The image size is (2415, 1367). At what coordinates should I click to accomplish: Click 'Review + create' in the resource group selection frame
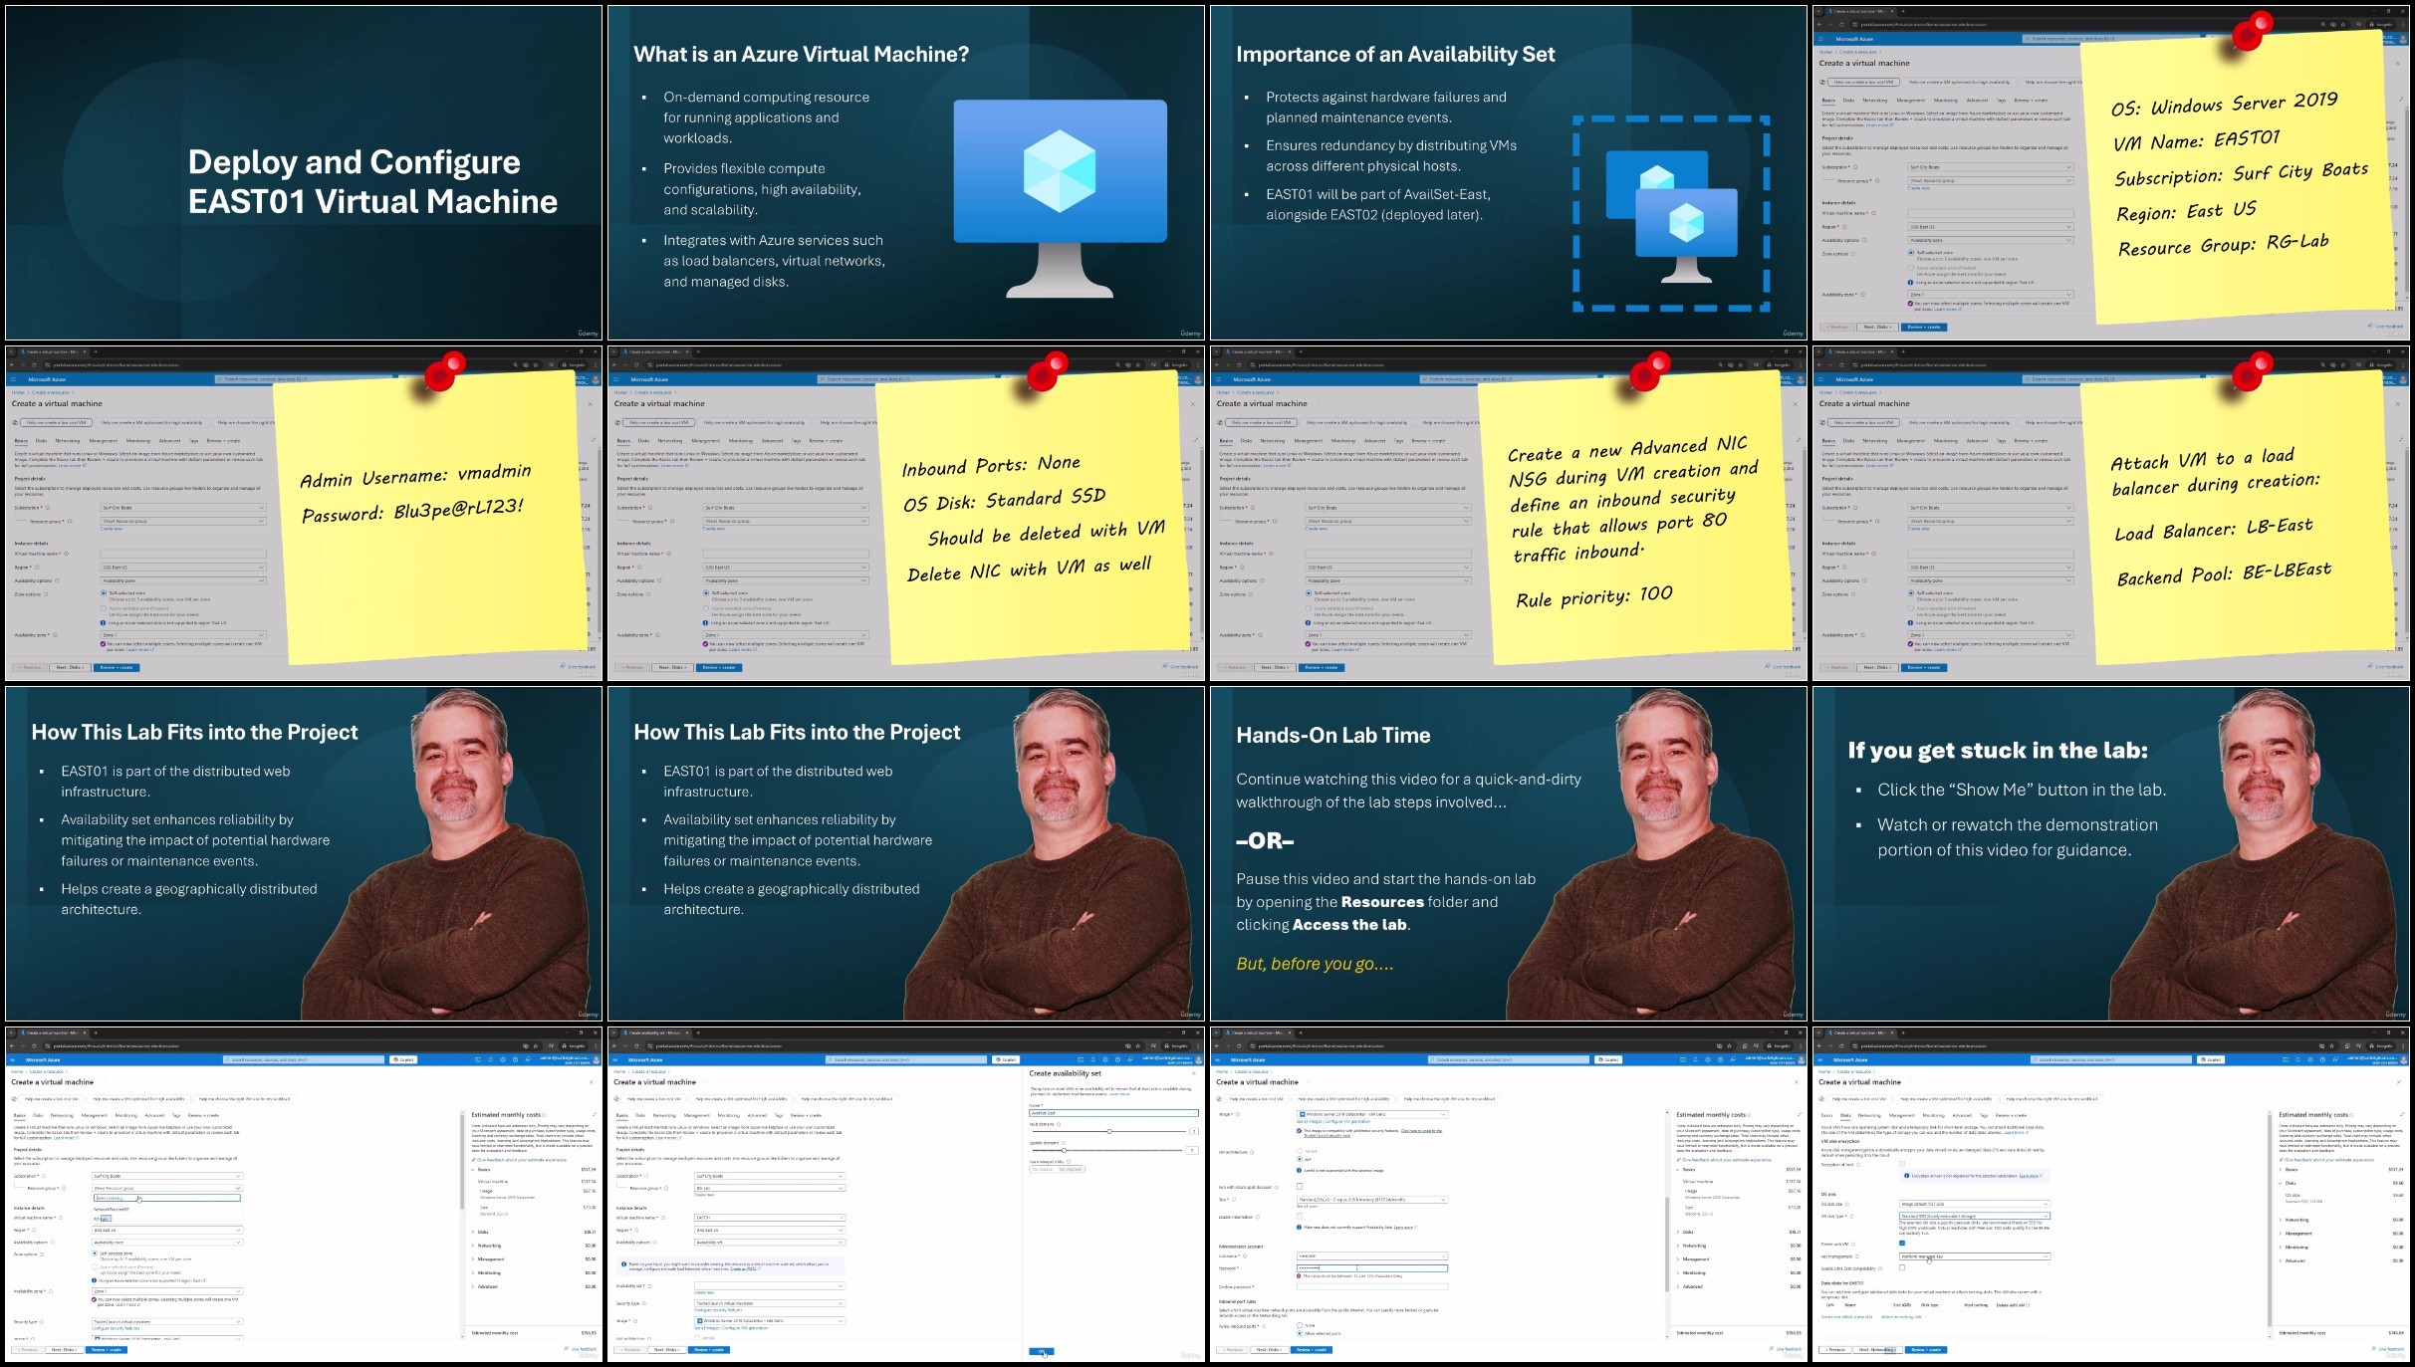[x=107, y=1349]
